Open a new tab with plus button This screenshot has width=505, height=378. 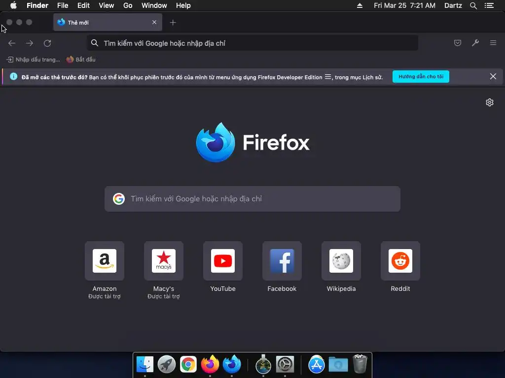(173, 23)
